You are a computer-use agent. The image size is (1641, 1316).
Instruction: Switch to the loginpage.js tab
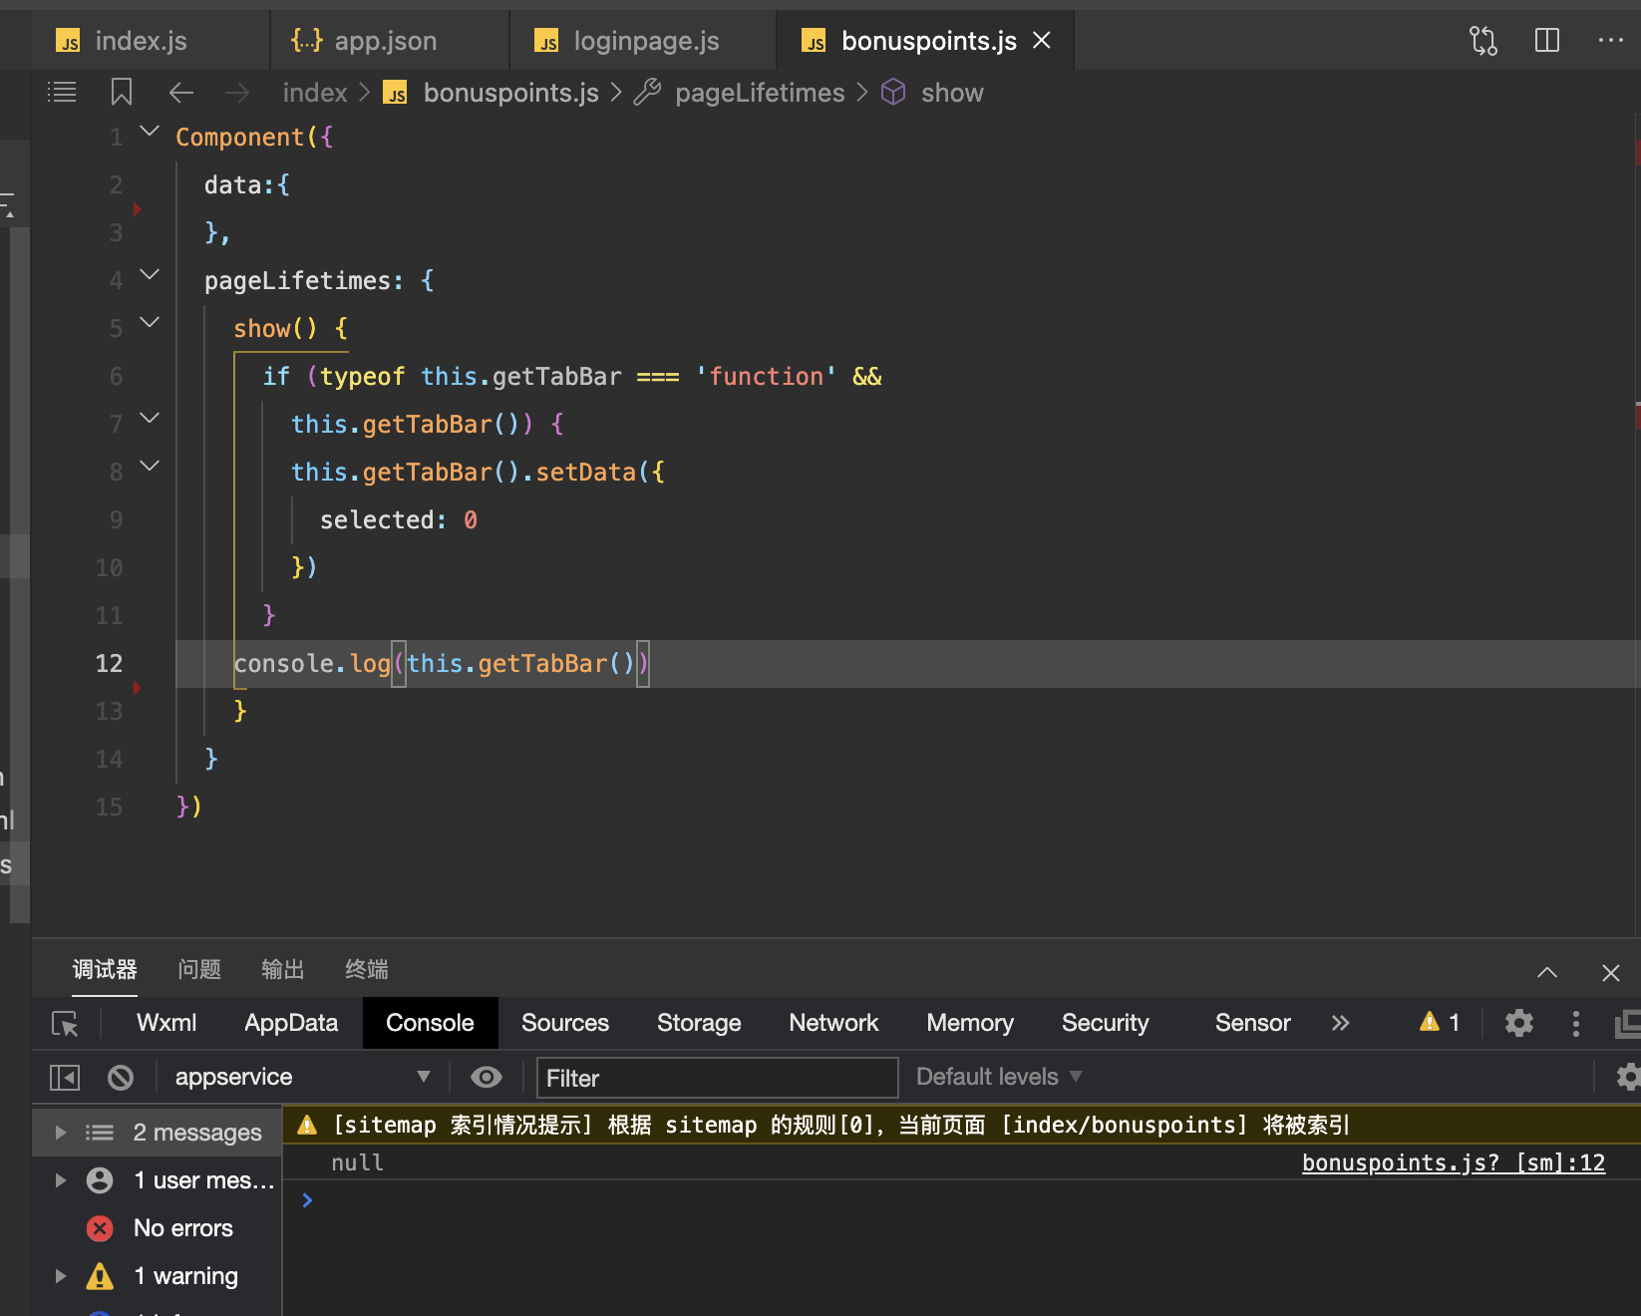point(644,41)
